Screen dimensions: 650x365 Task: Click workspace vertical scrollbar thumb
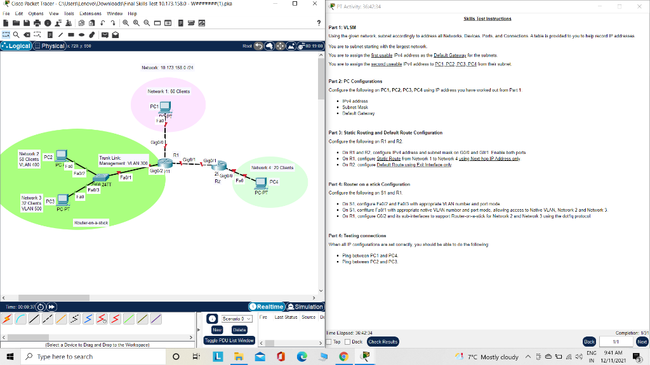[321, 79]
